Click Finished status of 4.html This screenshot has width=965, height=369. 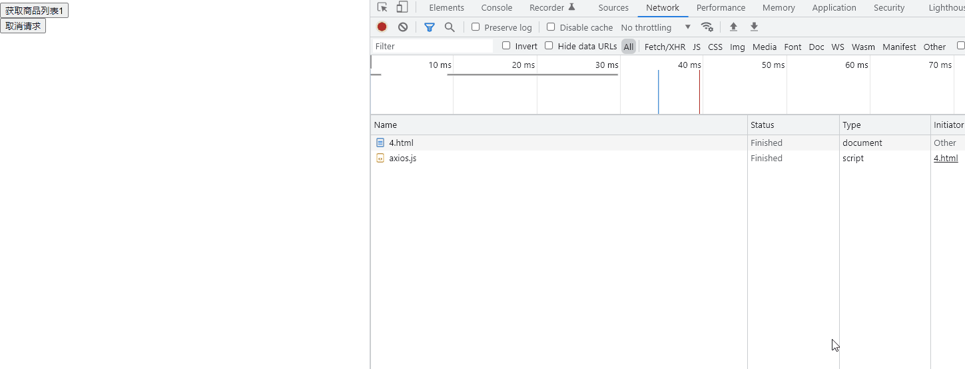(767, 143)
